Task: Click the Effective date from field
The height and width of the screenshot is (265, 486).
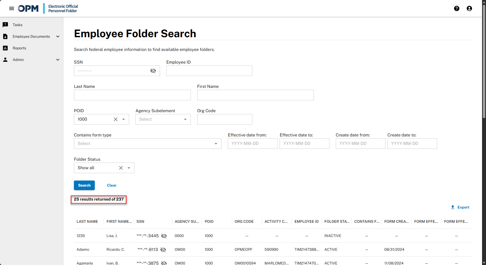Action: click(x=253, y=144)
